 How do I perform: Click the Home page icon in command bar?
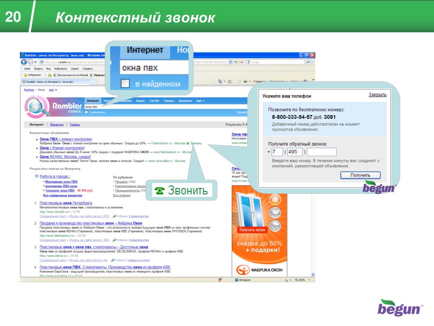pos(220,81)
